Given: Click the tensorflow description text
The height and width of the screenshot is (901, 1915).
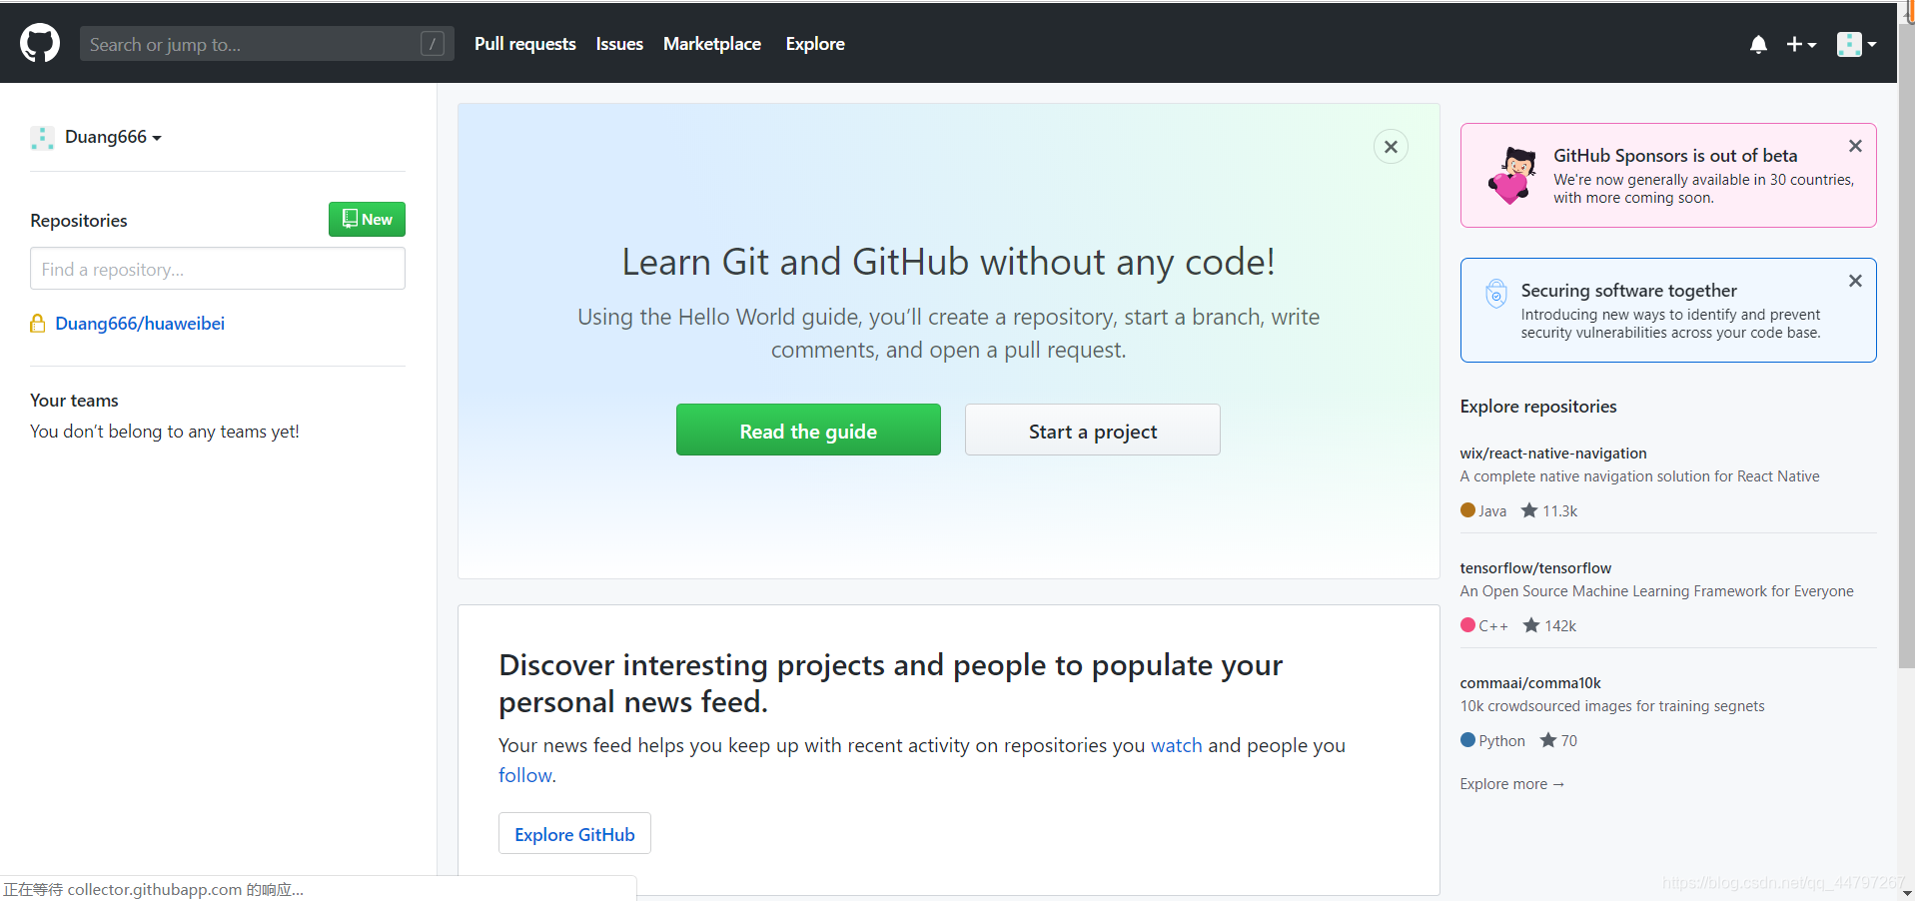Looking at the screenshot, I should (x=1656, y=590).
